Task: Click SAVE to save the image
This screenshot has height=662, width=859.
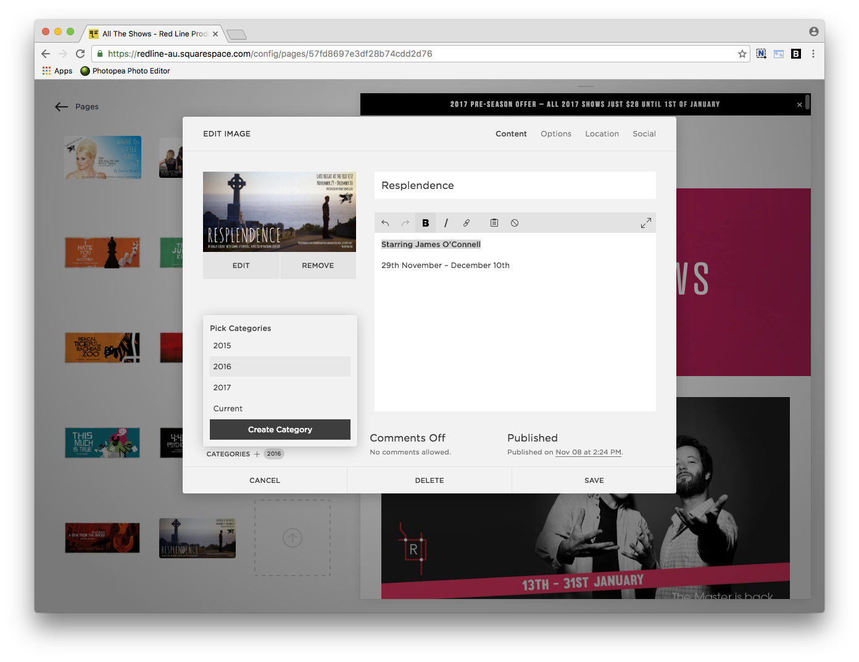Action: click(594, 480)
